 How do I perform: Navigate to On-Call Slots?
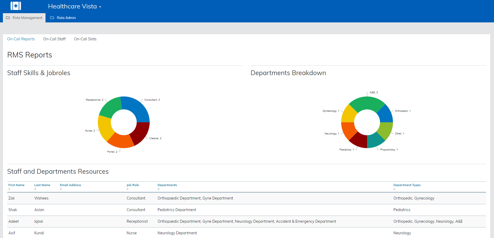point(85,39)
